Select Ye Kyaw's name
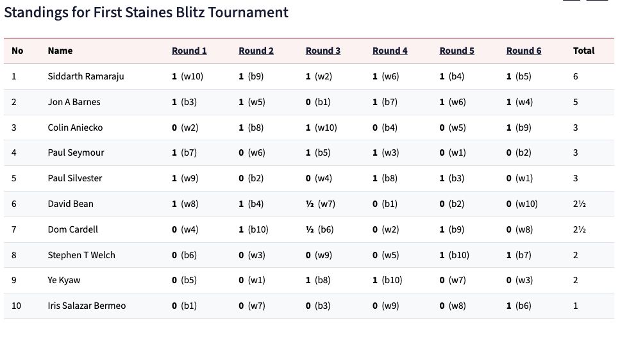This screenshot has width=620, height=337. (64, 280)
